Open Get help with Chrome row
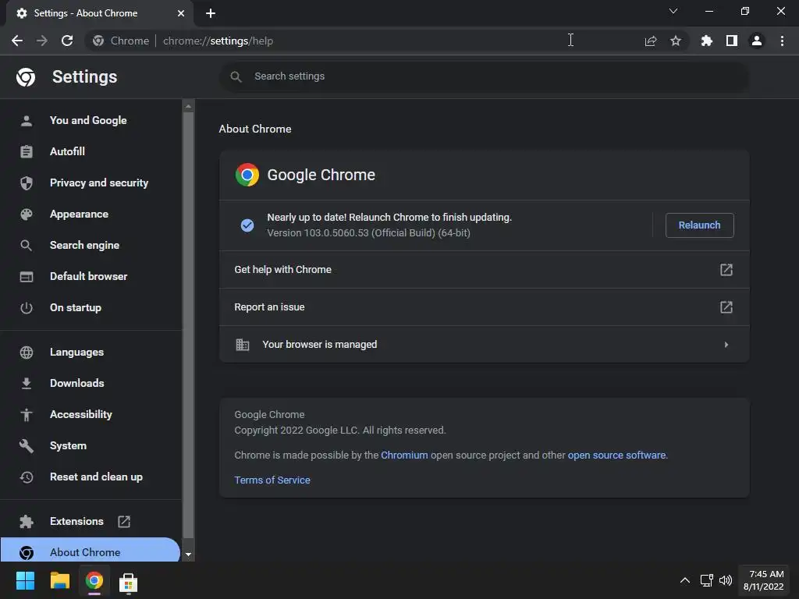Image resolution: width=799 pixels, height=599 pixels. 484,269
